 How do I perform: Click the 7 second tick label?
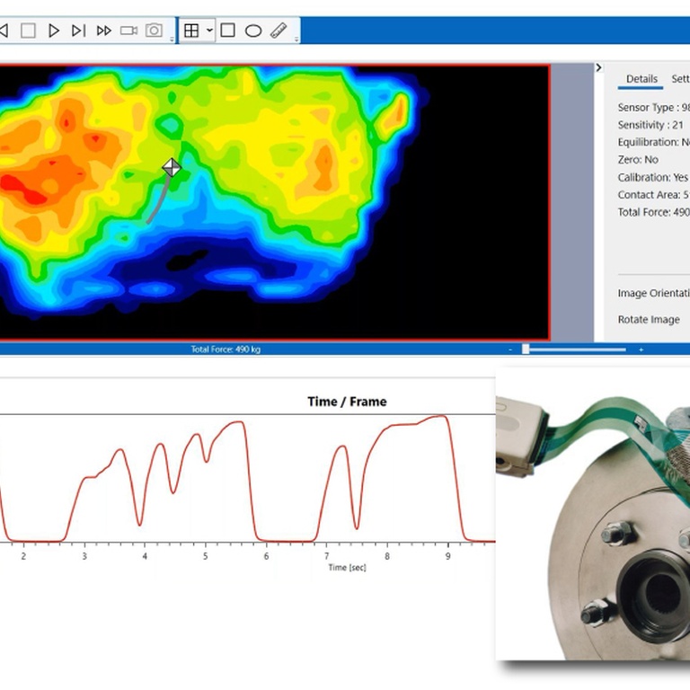(x=326, y=556)
